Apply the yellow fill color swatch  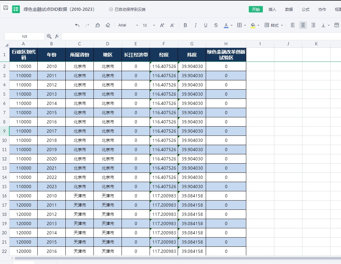point(253,25)
